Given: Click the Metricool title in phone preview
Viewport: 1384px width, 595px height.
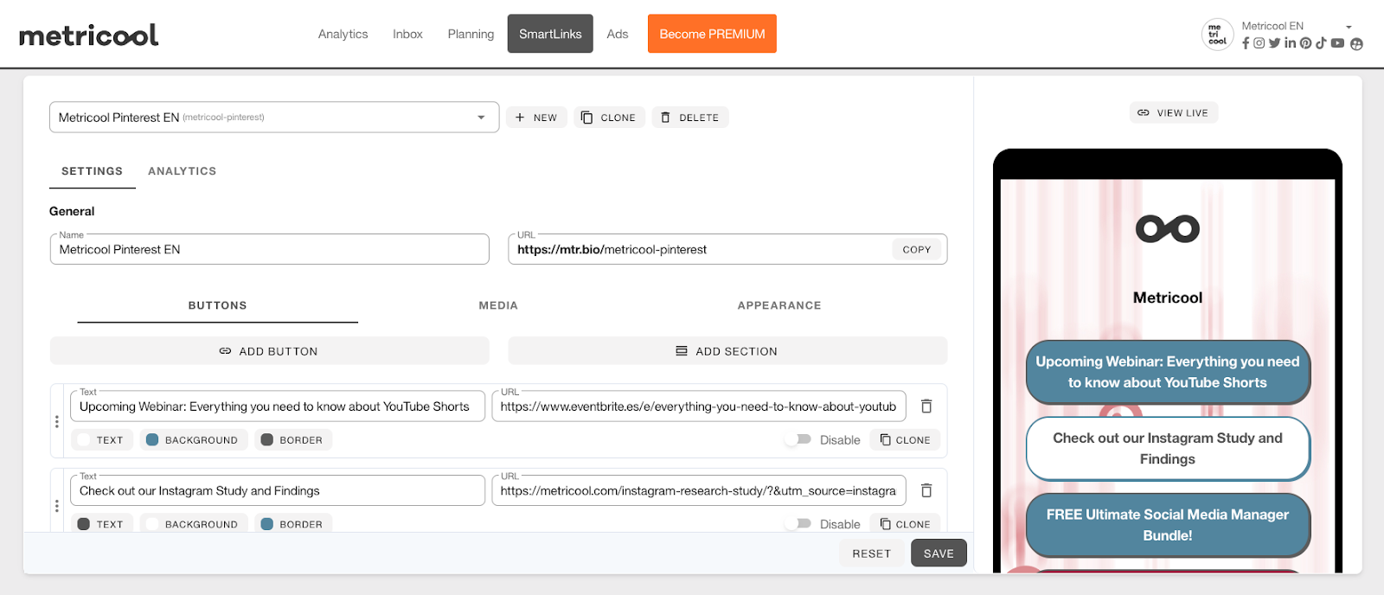Looking at the screenshot, I should click(x=1168, y=297).
